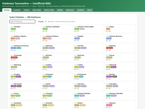
Task: Open the Chespin Pokédex card
Action: pyautogui.click(x=25, y=29)
